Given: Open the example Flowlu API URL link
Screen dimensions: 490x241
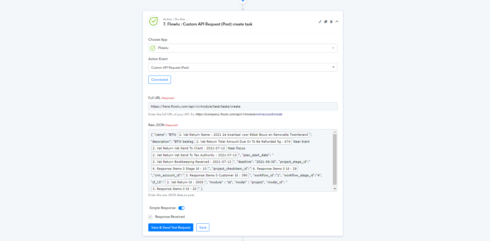Looking at the screenshot, I should pyautogui.click(x=239, y=114).
